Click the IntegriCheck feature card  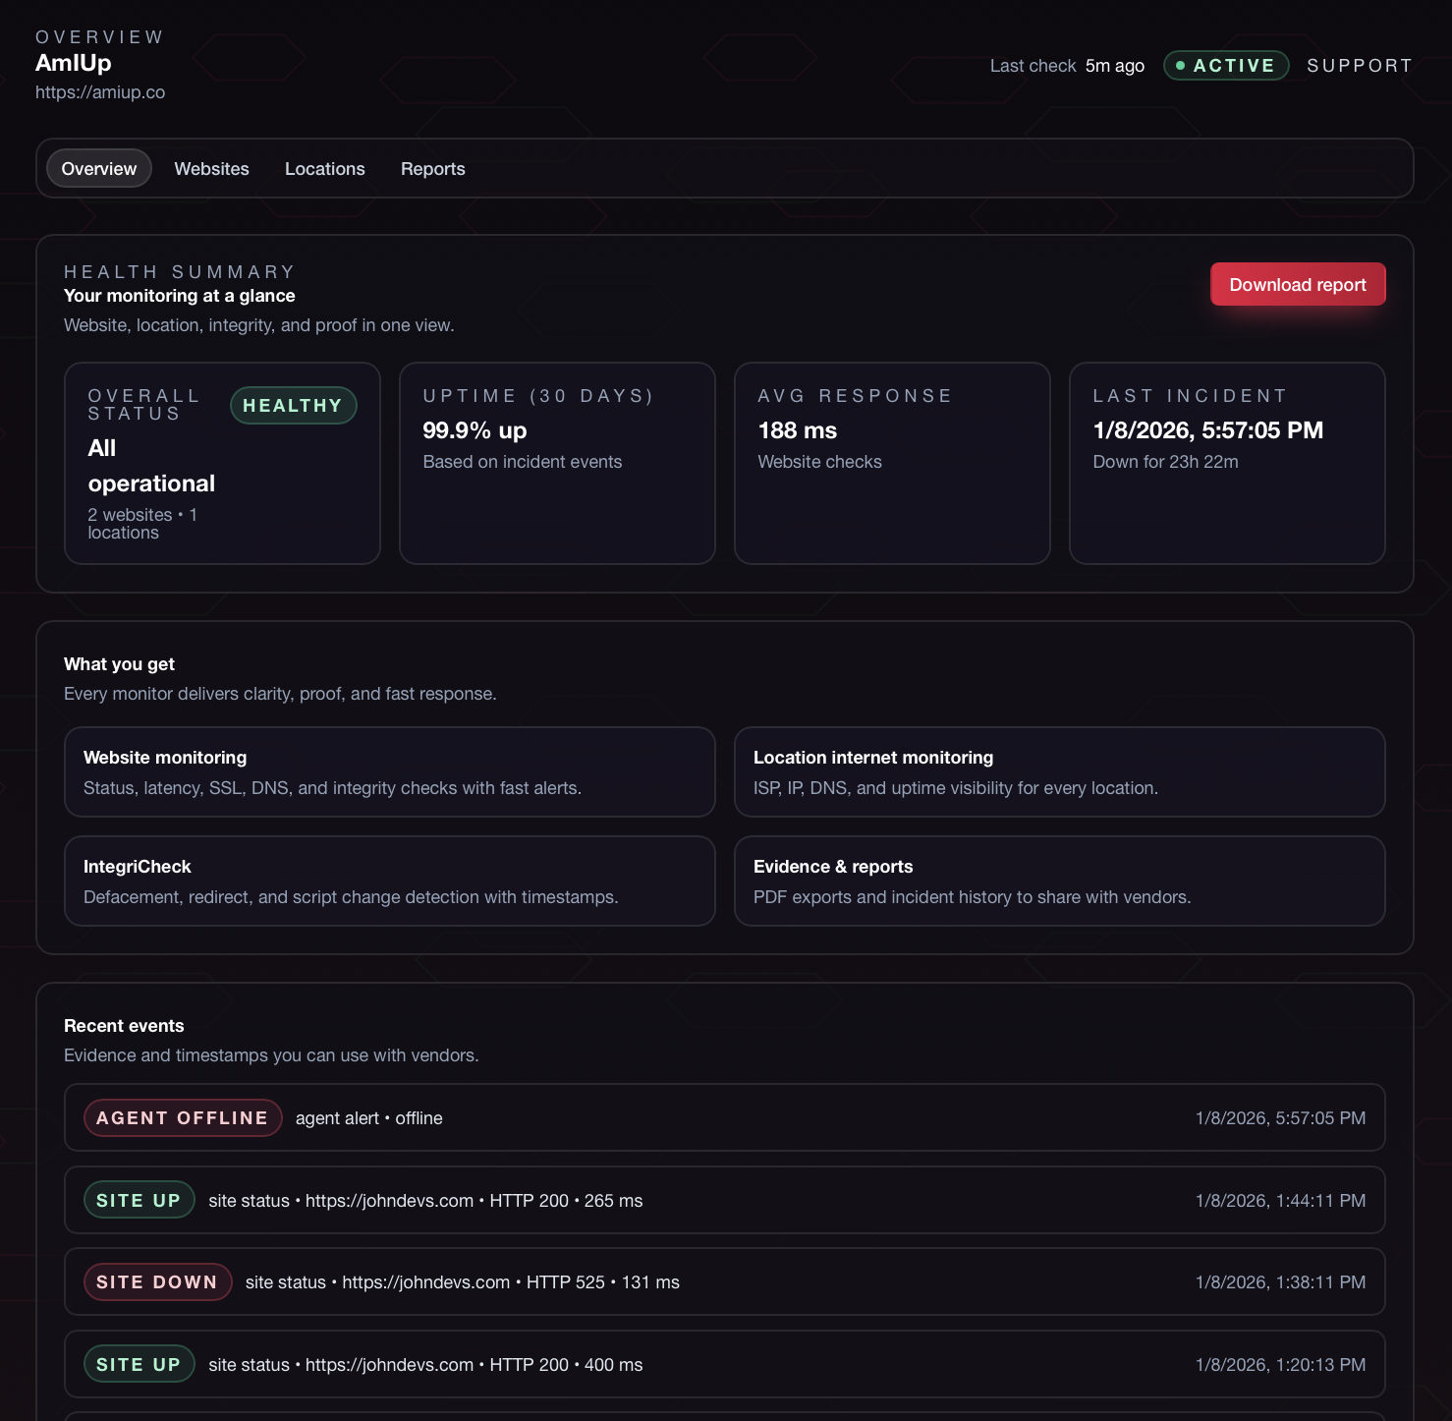point(389,881)
